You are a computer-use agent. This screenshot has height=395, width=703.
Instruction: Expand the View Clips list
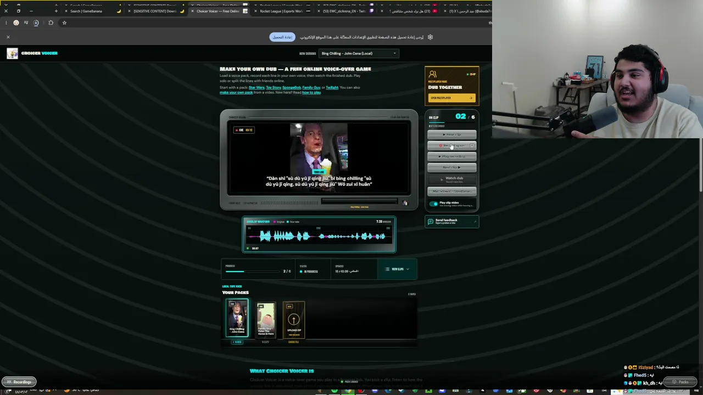point(397,269)
